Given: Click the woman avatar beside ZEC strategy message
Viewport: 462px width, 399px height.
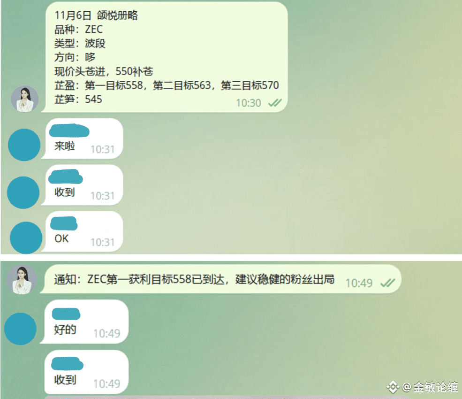Looking at the screenshot, I should pos(25,100).
